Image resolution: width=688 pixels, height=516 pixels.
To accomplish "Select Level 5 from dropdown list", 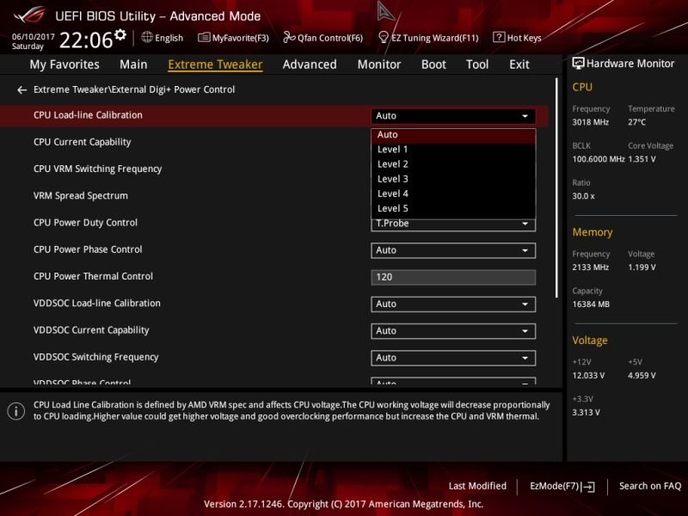I will 453,209.
